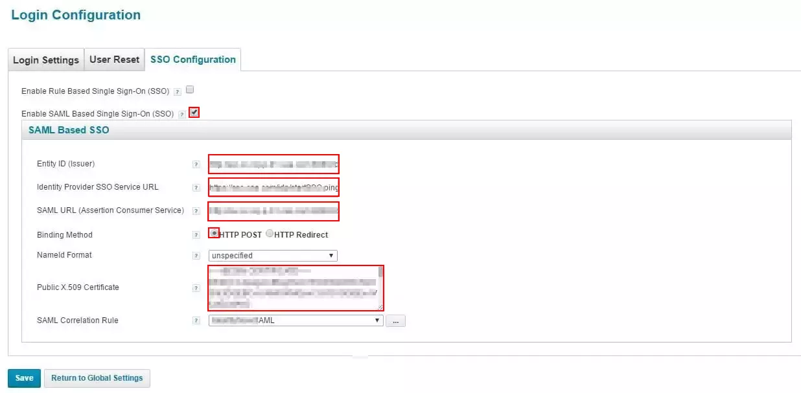Open the NameId Format dropdown
Screen dimensions: 801x393
click(332, 255)
